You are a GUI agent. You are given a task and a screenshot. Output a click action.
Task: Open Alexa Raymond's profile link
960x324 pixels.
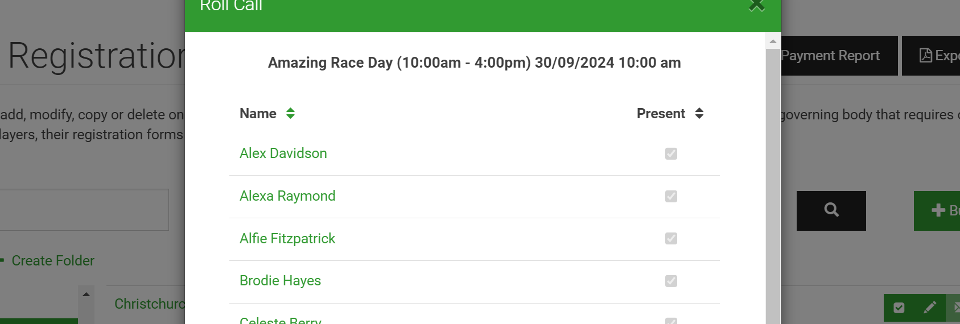pos(287,196)
